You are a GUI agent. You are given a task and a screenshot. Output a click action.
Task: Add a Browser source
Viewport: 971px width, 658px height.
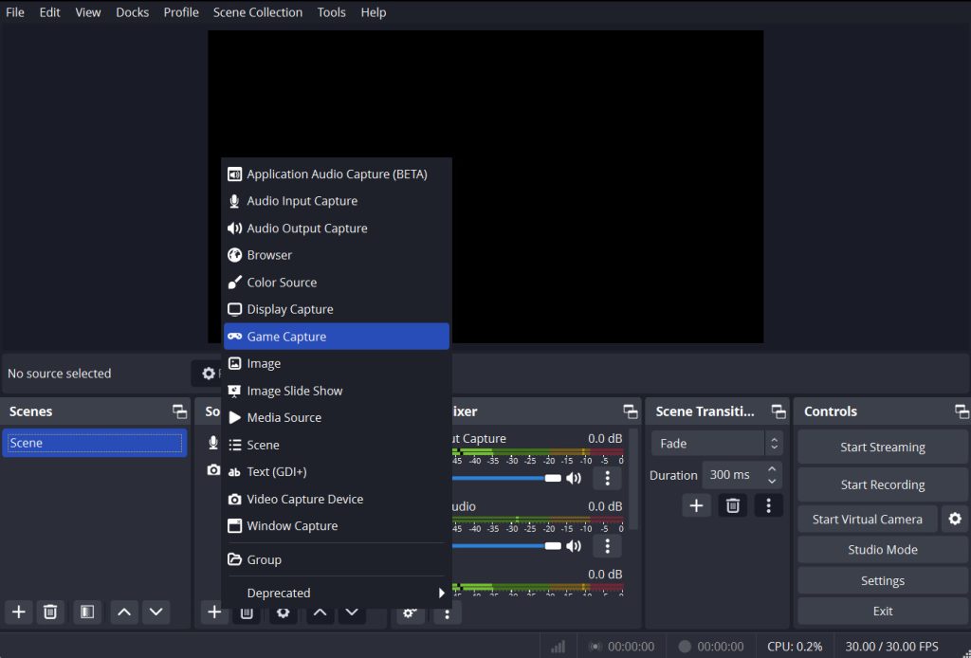point(337,255)
